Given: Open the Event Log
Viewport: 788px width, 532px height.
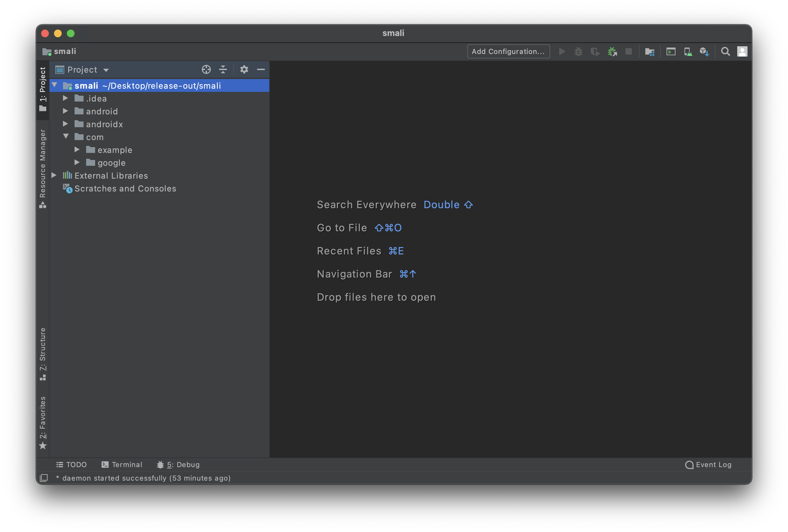Looking at the screenshot, I should 708,465.
